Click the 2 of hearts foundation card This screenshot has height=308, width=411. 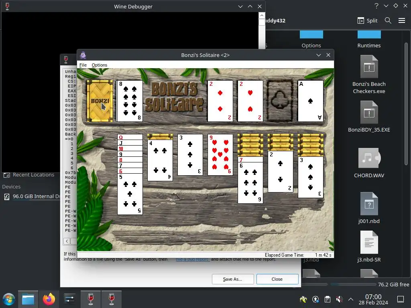[x=250, y=101]
